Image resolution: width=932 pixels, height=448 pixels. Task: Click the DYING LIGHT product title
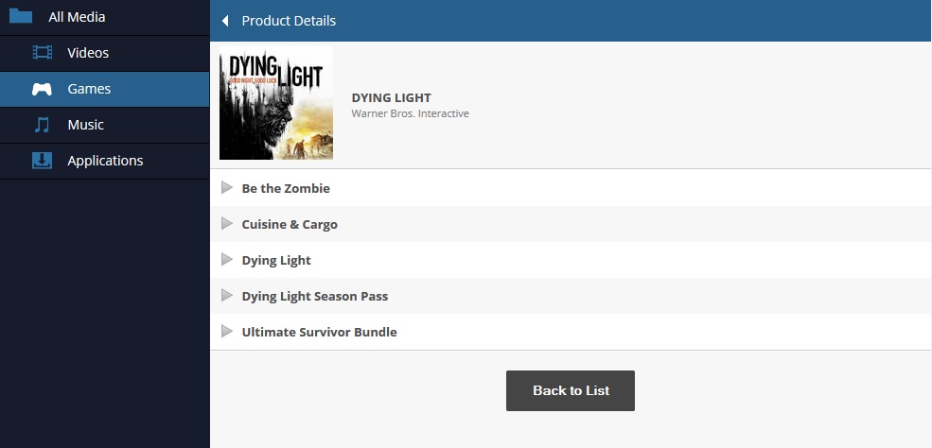click(x=391, y=97)
